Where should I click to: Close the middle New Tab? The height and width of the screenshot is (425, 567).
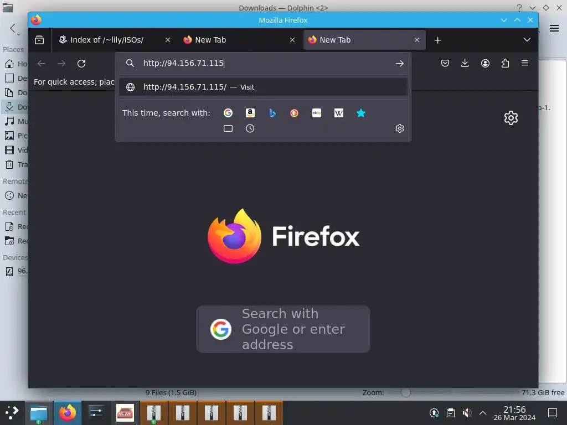pyautogui.click(x=292, y=40)
